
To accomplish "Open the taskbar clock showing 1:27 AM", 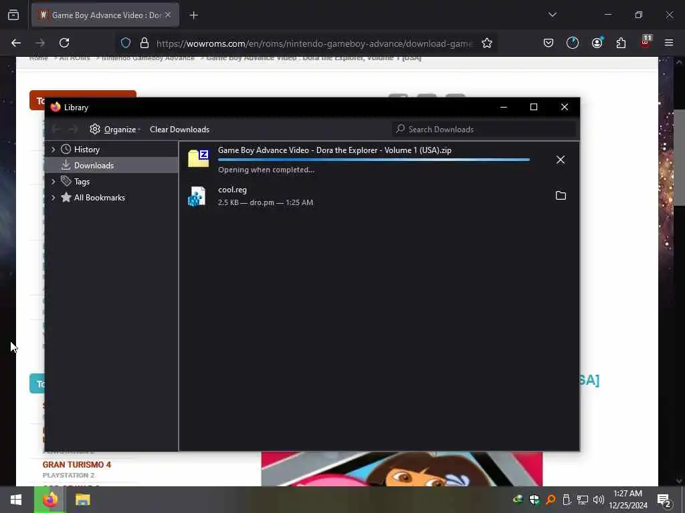I will point(628,500).
